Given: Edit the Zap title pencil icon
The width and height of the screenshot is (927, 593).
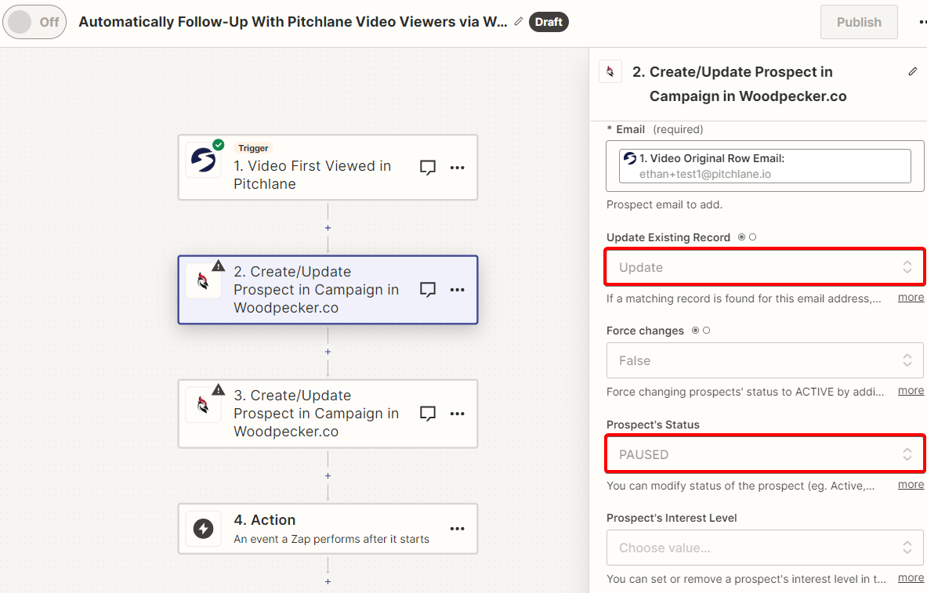Looking at the screenshot, I should (519, 21).
